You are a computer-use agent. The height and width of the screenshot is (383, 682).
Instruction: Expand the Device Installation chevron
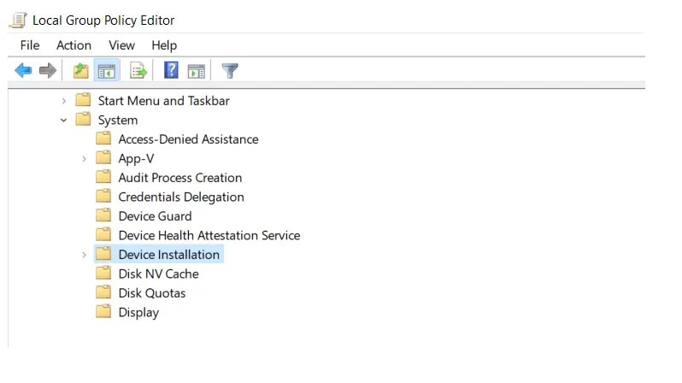pos(85,255)
